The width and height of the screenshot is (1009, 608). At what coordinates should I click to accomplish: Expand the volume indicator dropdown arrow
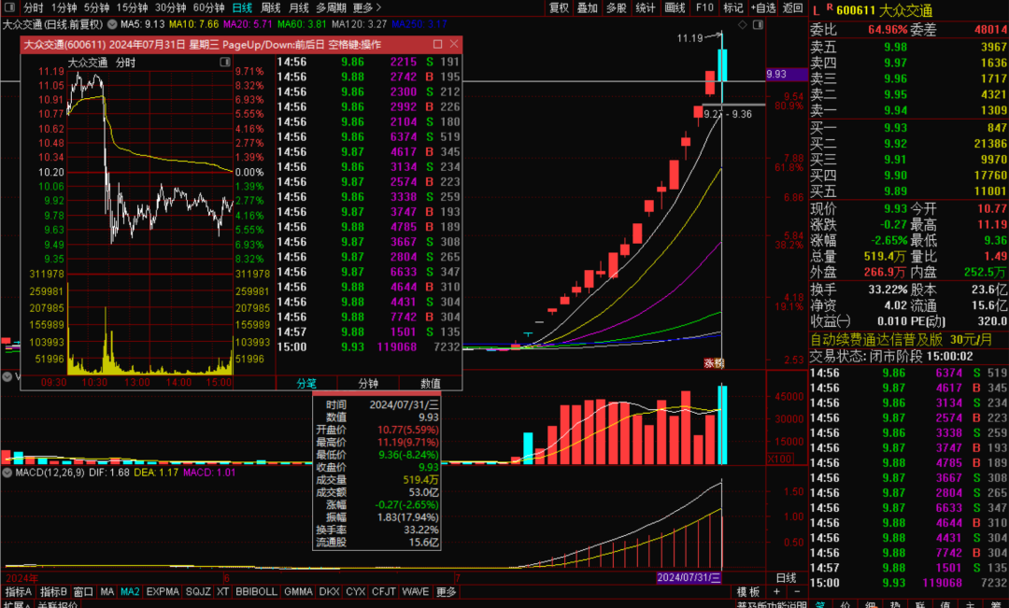7,376
